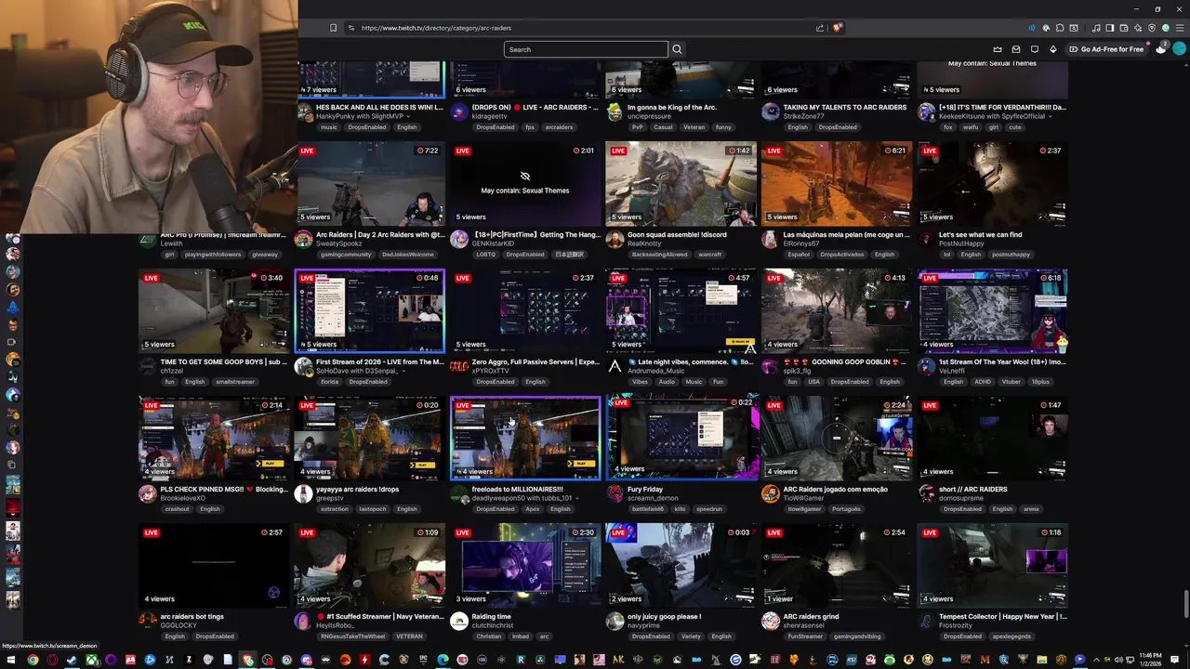This screenshot has height=669, width=1190.
Task: Open 'arc raiders bot tings' stream title
Action: (x=192, y=616)
